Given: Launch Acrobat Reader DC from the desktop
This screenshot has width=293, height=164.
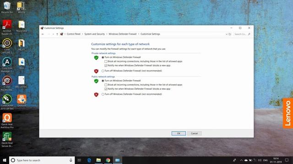Looking at the screenshot, I should point(7,27).
